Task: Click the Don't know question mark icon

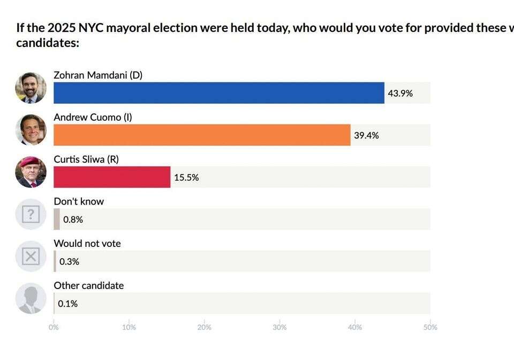Action: tap(31, 214)
